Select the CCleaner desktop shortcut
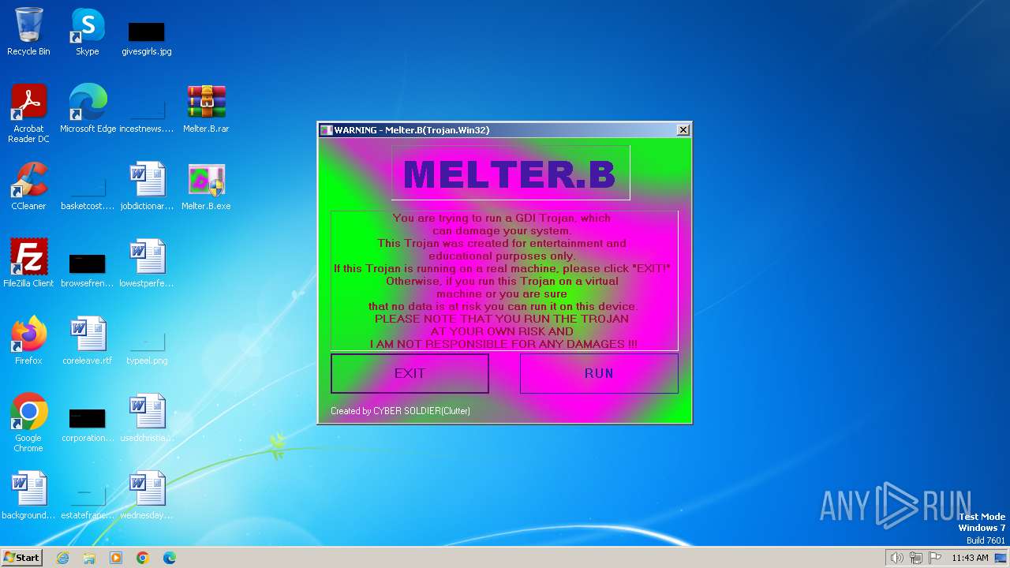 (x=28, y=186)
